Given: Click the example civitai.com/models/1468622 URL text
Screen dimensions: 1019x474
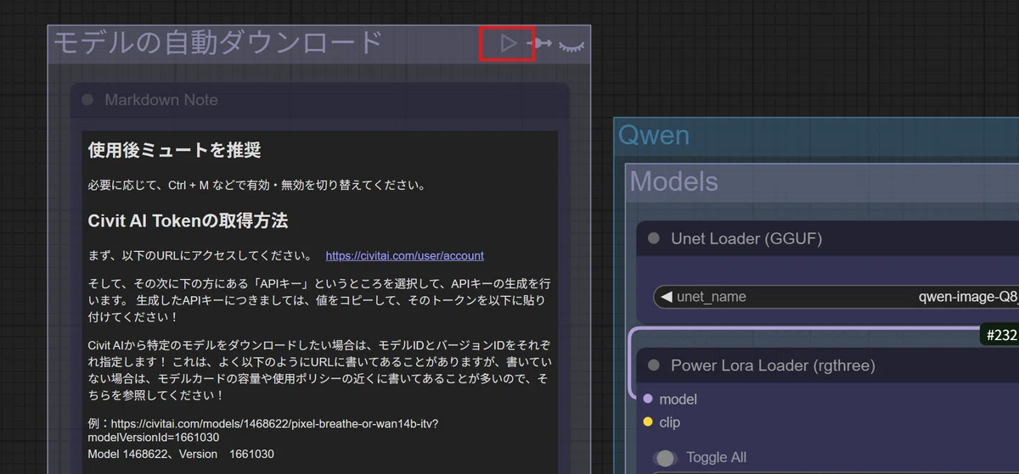Looking at the screenshot, I should click(262, 430).
